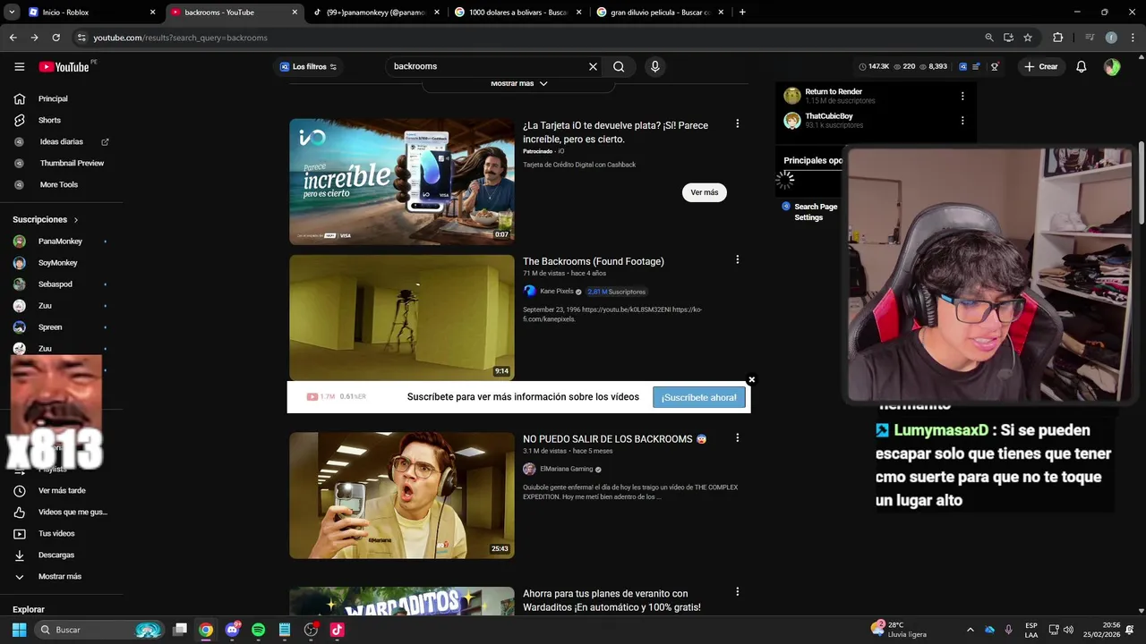Switch to the panamonkeyy TikTok tab
This screenshot has width=1146, height=644.
click(x=376, y=13)
